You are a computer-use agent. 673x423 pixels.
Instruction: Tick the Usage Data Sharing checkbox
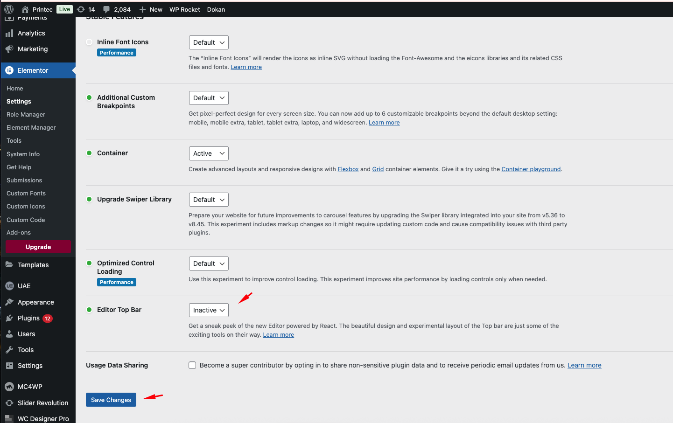192,365
